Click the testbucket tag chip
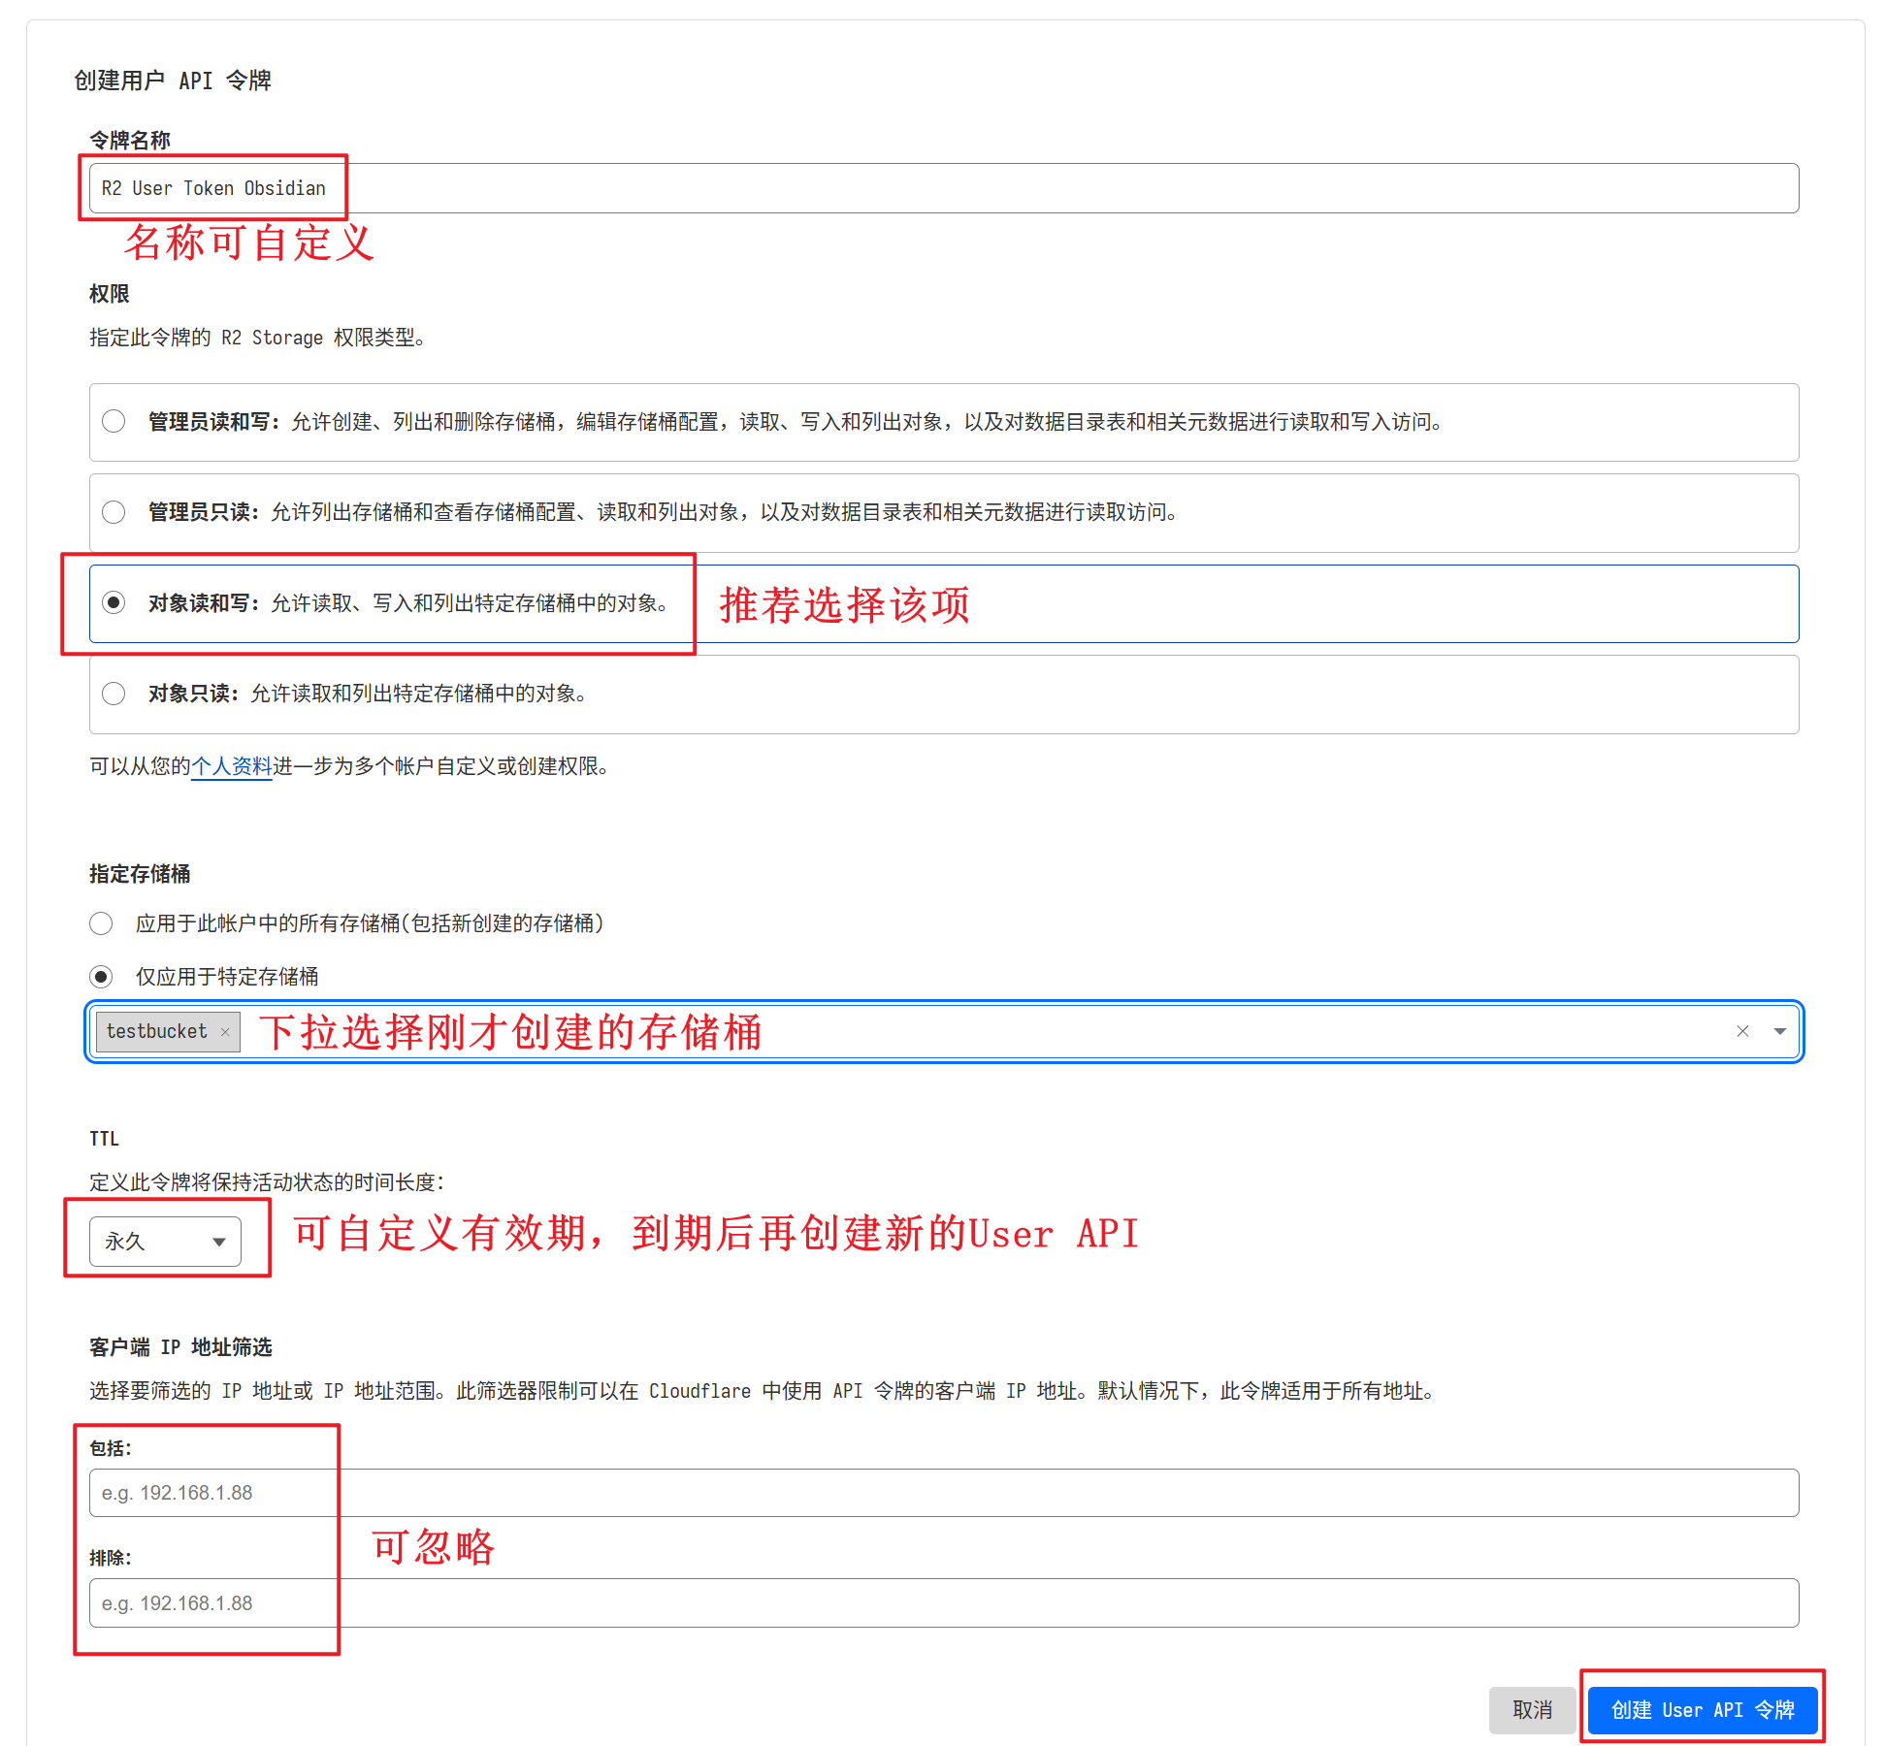 [x=157, y=1032]
